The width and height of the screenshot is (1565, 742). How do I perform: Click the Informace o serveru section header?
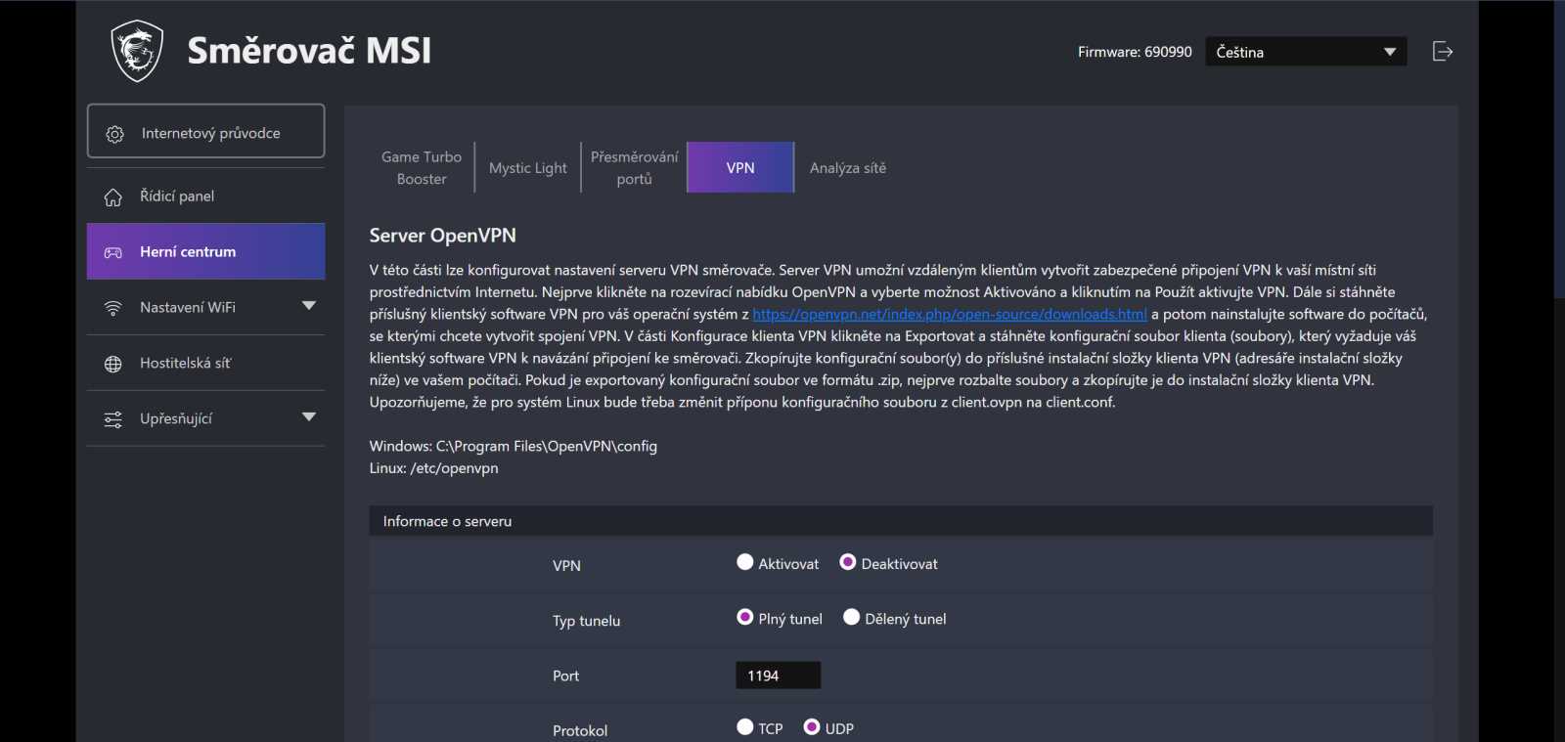(901, 521)
